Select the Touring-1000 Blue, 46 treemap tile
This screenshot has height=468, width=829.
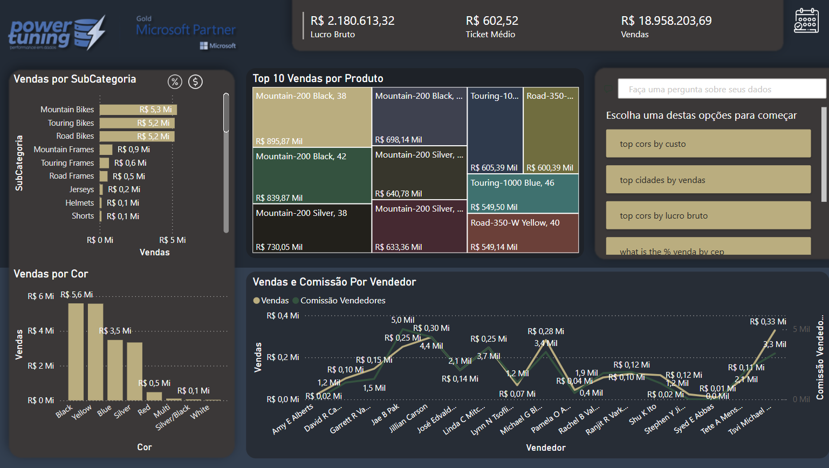coord(523,193)
